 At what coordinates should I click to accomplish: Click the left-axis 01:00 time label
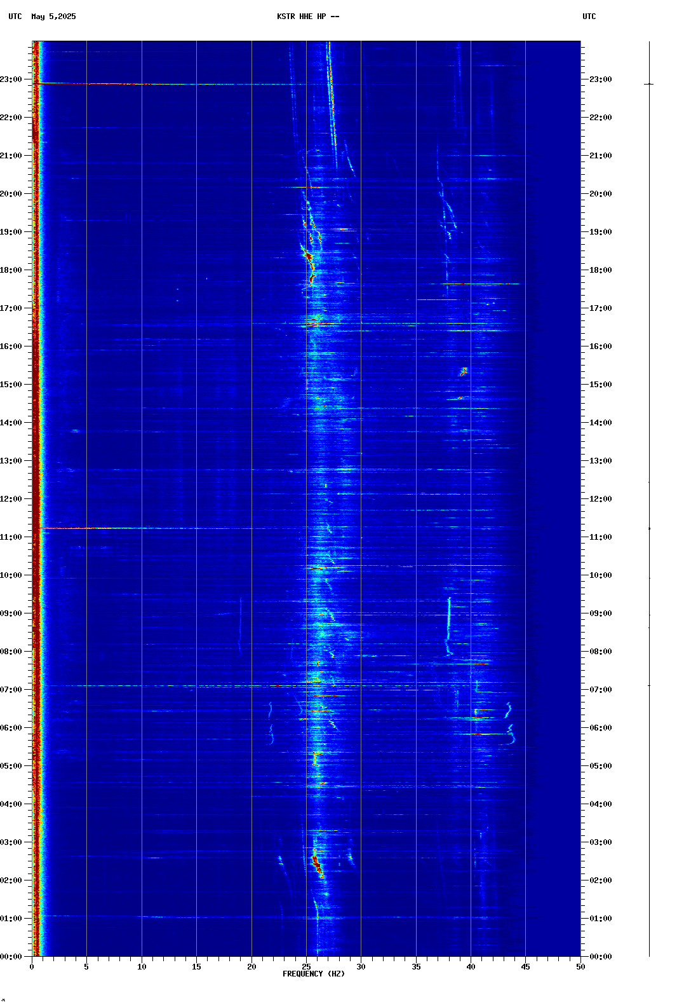(11, 919)
